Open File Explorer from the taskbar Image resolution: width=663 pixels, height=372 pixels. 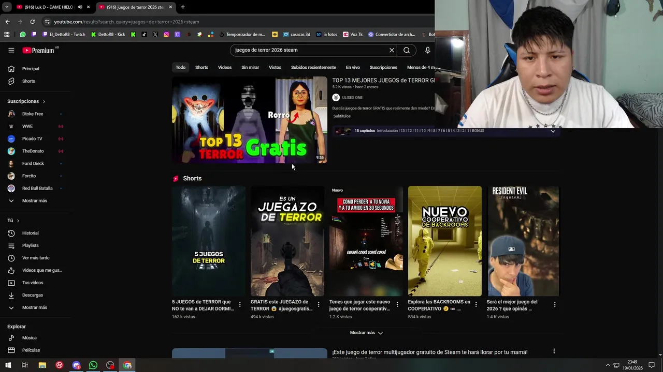[x=42, y=365]
